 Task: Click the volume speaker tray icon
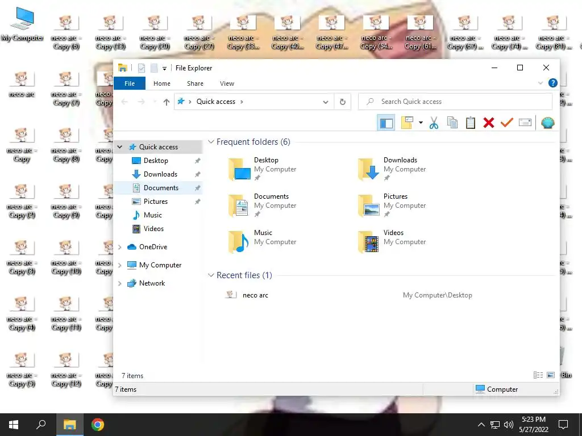(509, 425)
